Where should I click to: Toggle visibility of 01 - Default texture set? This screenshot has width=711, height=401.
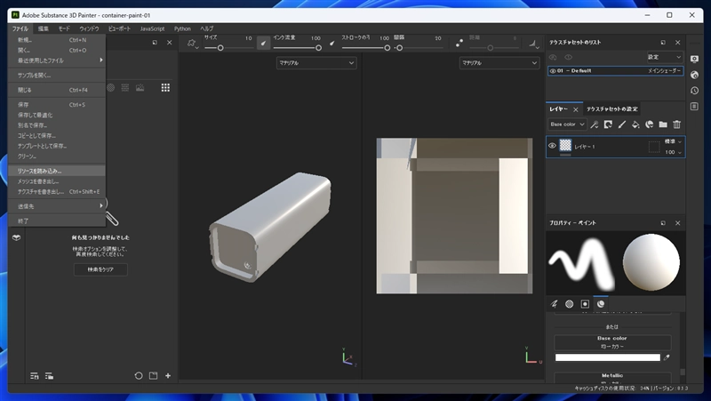[x=553, y=71]
